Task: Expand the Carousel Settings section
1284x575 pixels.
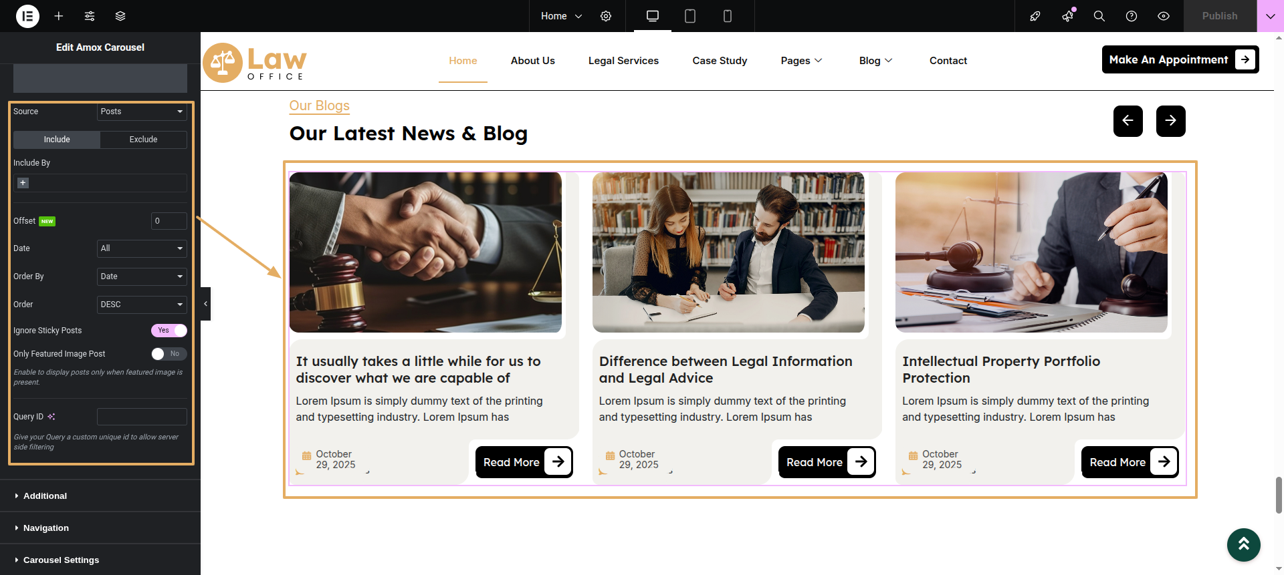Action: [61, 560]
